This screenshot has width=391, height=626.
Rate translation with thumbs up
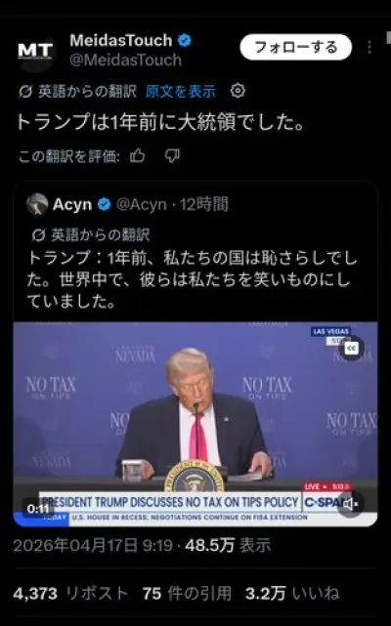tap(137, 156)
